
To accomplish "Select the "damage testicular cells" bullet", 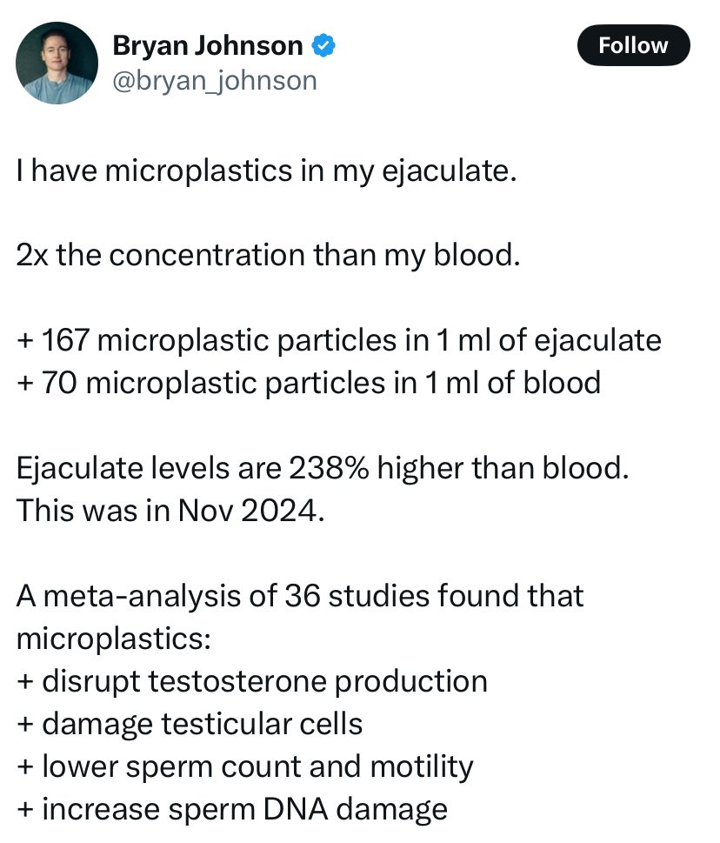I will (189, 722).
